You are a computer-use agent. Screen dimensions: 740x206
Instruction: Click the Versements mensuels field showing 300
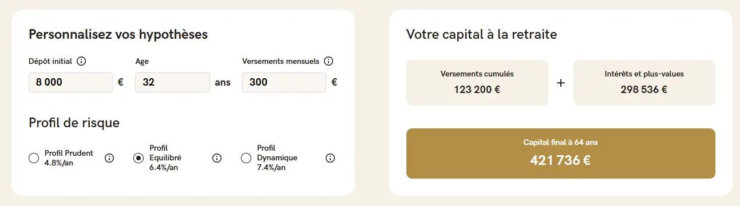point(284,82)
